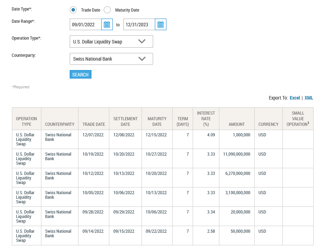Click settlement date 10/20/2022
This screenshot has height=252, width=336.
coord(124,154)
